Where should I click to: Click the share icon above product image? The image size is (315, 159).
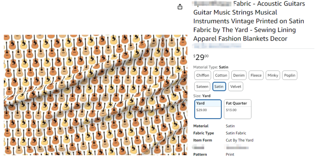180,7
